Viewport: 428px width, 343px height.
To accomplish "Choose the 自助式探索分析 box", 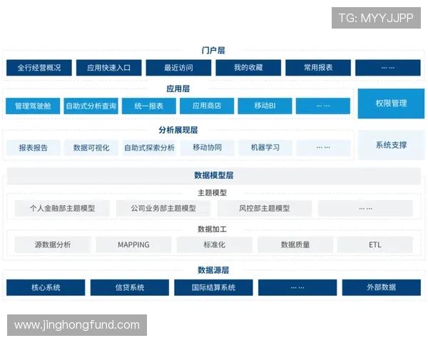I will [x=149, y=148].
